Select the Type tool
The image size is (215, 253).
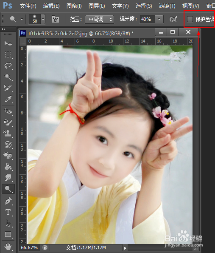(8, 212)
